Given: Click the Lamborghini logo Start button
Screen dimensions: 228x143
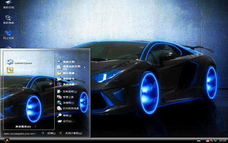Looking at the screenshot, I should point(7,140).
